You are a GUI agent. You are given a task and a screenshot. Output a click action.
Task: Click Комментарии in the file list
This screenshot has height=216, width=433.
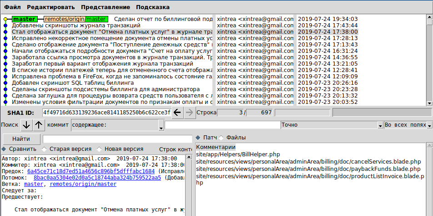click(216, 147)
